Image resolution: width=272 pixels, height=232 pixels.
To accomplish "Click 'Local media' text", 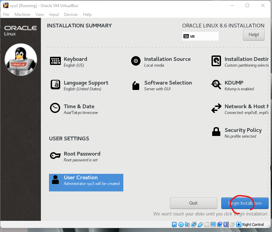I will [154, 65].
